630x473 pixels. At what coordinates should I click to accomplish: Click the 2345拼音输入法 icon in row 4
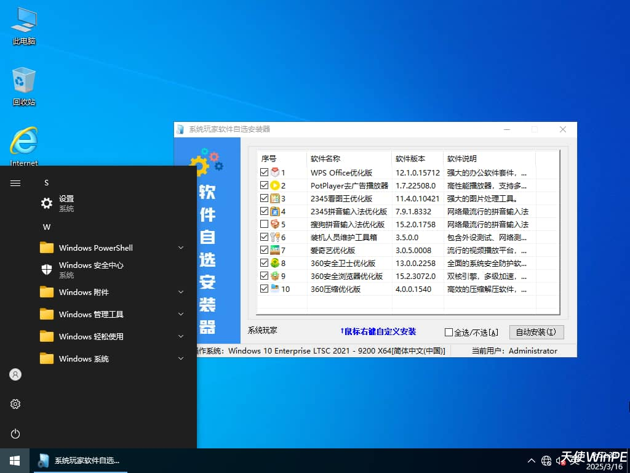275,211
